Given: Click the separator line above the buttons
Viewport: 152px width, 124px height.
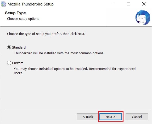Looking at the screenshot, I should [x=77, y=109].
